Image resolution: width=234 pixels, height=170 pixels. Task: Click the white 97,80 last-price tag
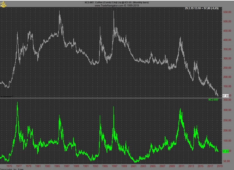click(x=225, y=96)
